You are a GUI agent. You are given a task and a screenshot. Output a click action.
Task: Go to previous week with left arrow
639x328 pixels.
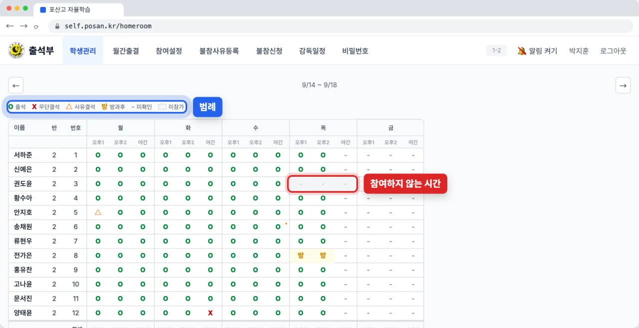point(16,85)
